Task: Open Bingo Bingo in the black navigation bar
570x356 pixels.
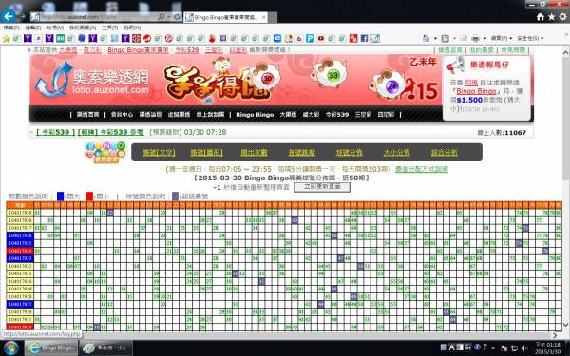Action: pyautogui.click(x=255, y=115)
